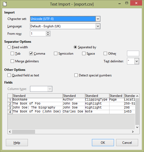Click the document icon in title bar
The width and height of the screenshot is (144, 152).
5,4
